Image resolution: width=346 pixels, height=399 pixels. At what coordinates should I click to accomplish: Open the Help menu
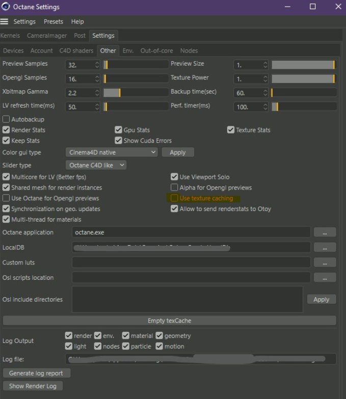click(x=77, y=21)
